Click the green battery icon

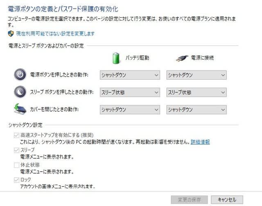coord(117,58)
